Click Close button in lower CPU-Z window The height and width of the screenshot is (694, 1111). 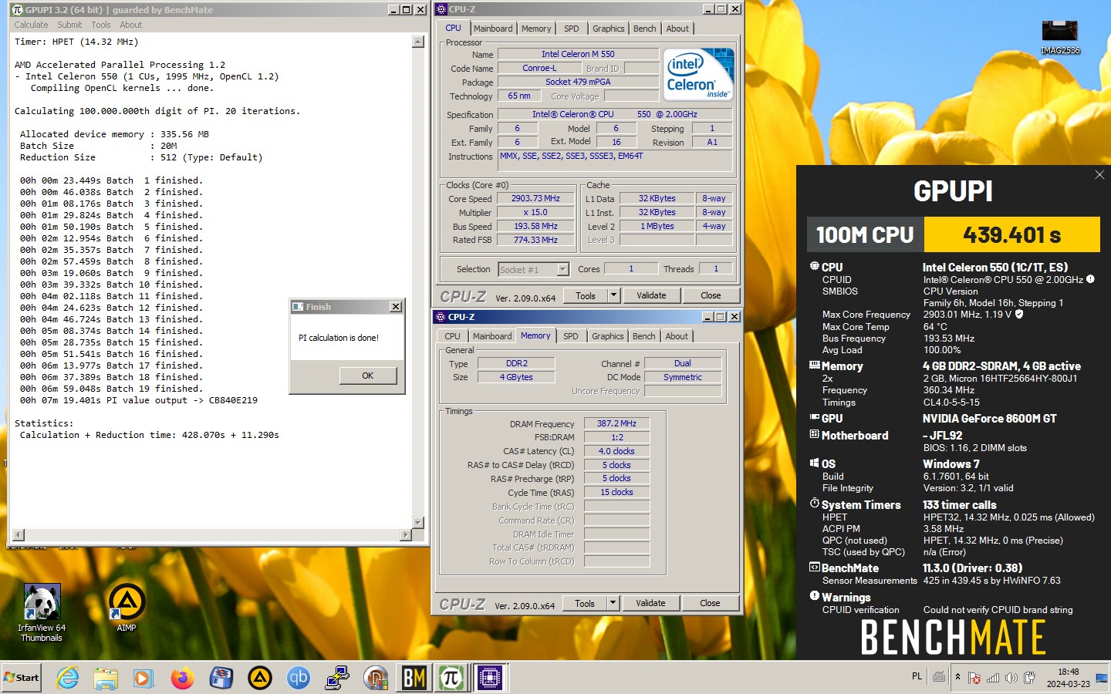710,603
